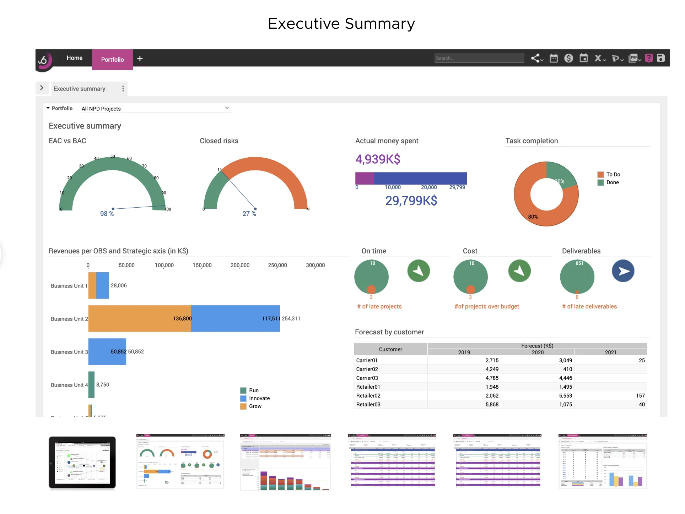Click the Business Unit 4 Run bar

tap(91, 384)
